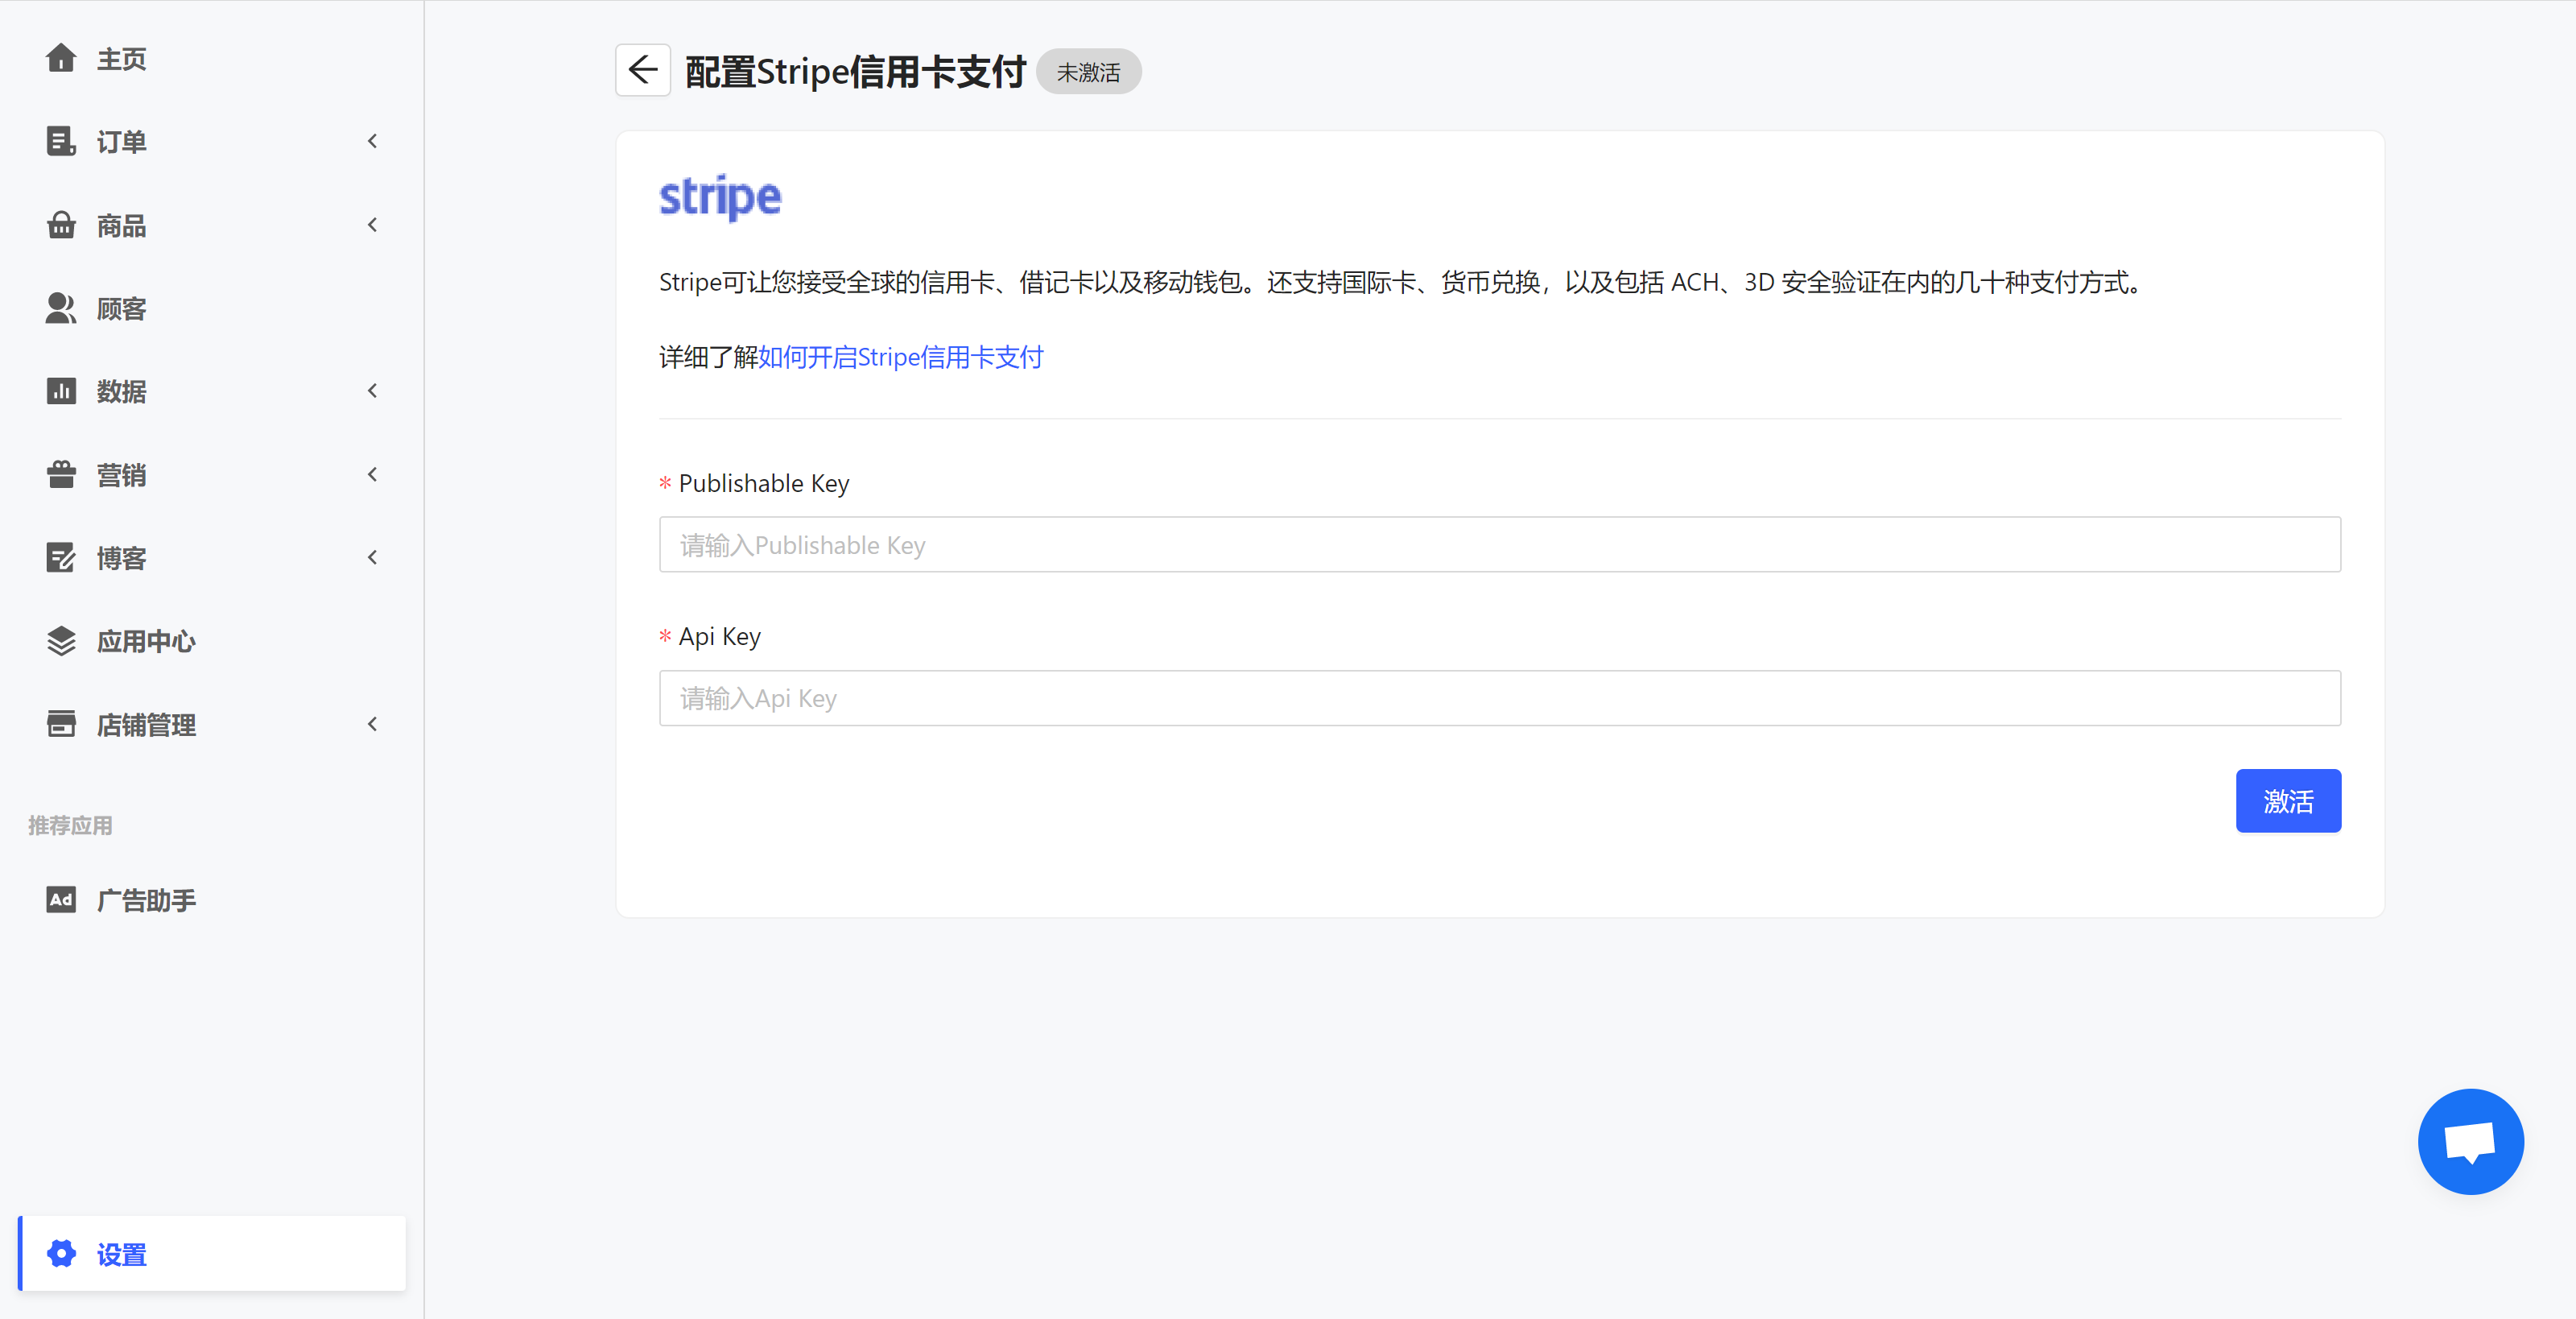Click the marketing gift icon

click(x=61, y=474)
